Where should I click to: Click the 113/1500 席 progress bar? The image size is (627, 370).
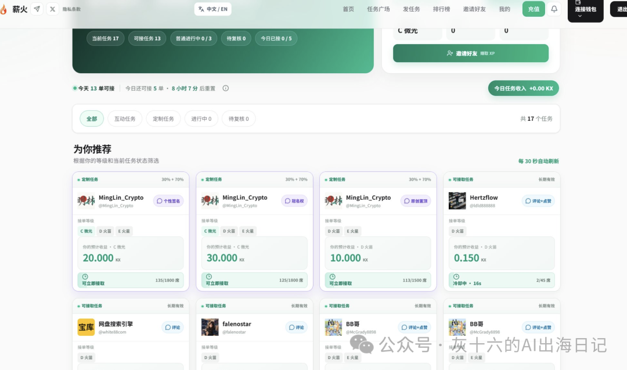coord(378,280)
